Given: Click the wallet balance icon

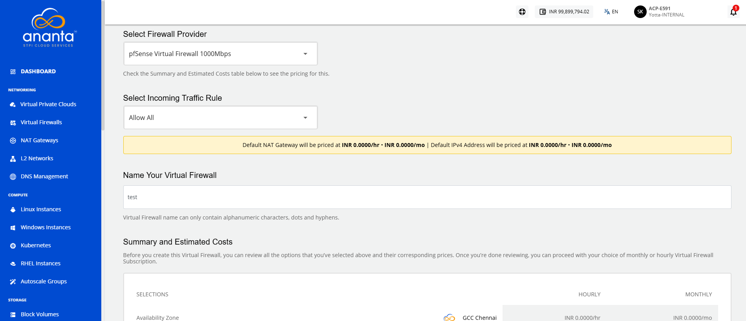Looking at the screenshot, I should [543, 12].
